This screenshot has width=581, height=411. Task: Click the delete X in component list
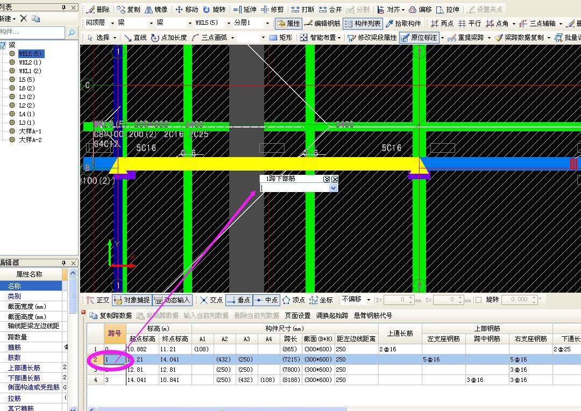[x=23, y=18]
